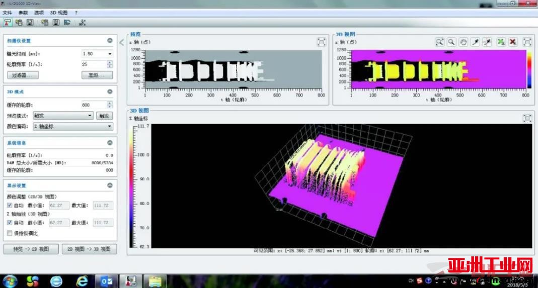Collapse the 系统信息 section

(110, 143)
